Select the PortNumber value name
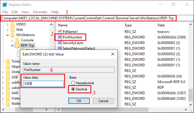The height and width of the screenshot is (113, 194). click(72, 37)
